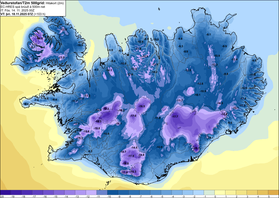Click the legend swatch between -12 and -11
The width and height of the screenshot is (279, 198).
(x=91, y=192)
